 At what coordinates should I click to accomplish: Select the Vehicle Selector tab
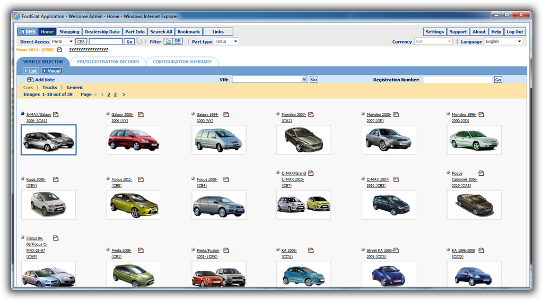point(43,62)
